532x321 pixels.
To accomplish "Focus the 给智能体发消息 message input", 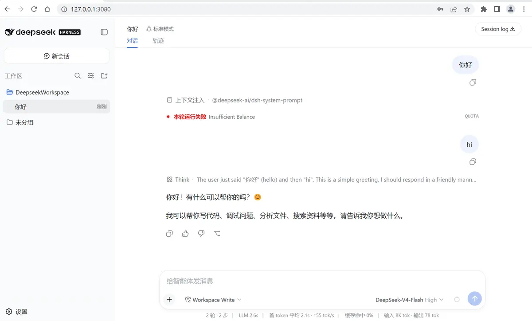I will tap(322, 281).
